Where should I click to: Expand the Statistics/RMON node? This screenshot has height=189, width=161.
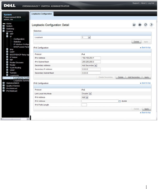click(4, 83)
